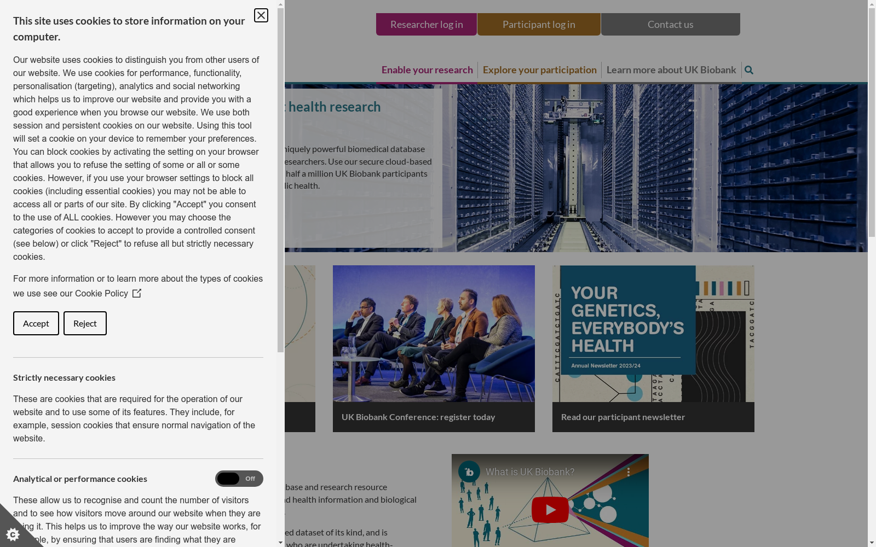Close the cookie consent panel
The image size is (876, 547).
point(261,15)
